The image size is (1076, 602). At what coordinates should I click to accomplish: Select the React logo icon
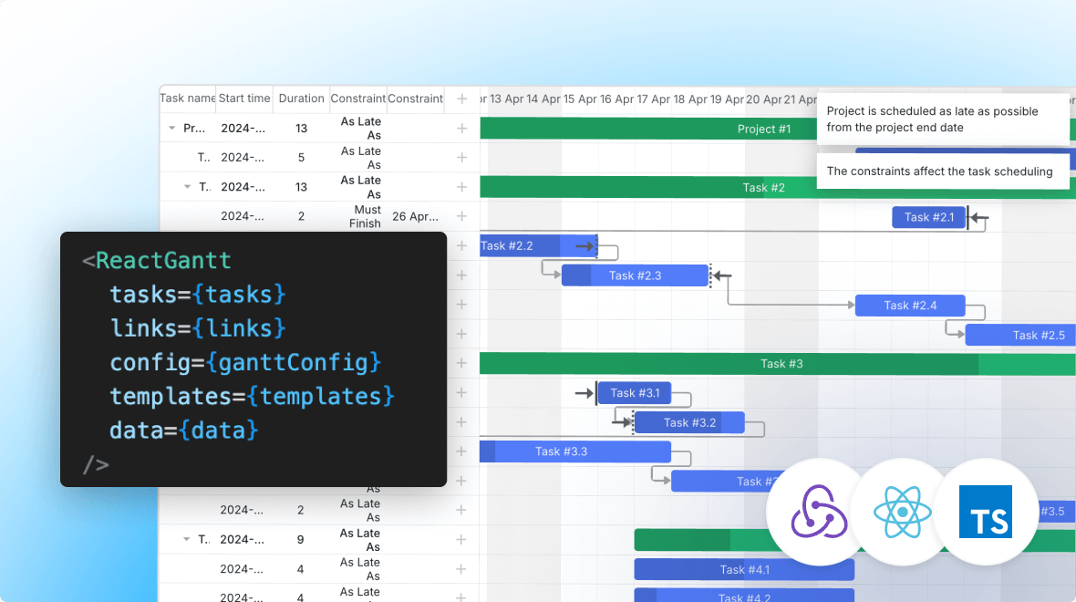tap(902, 513)
